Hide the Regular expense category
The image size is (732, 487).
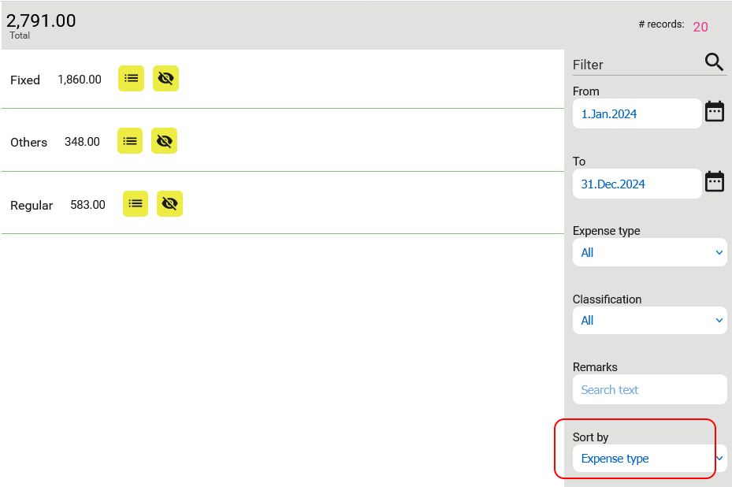tap(169, 204)
